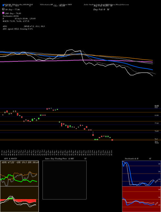The image size is (161, 212).
Task: Click the thick blue 20-day EMA line's end
Action: pos(152,70)
